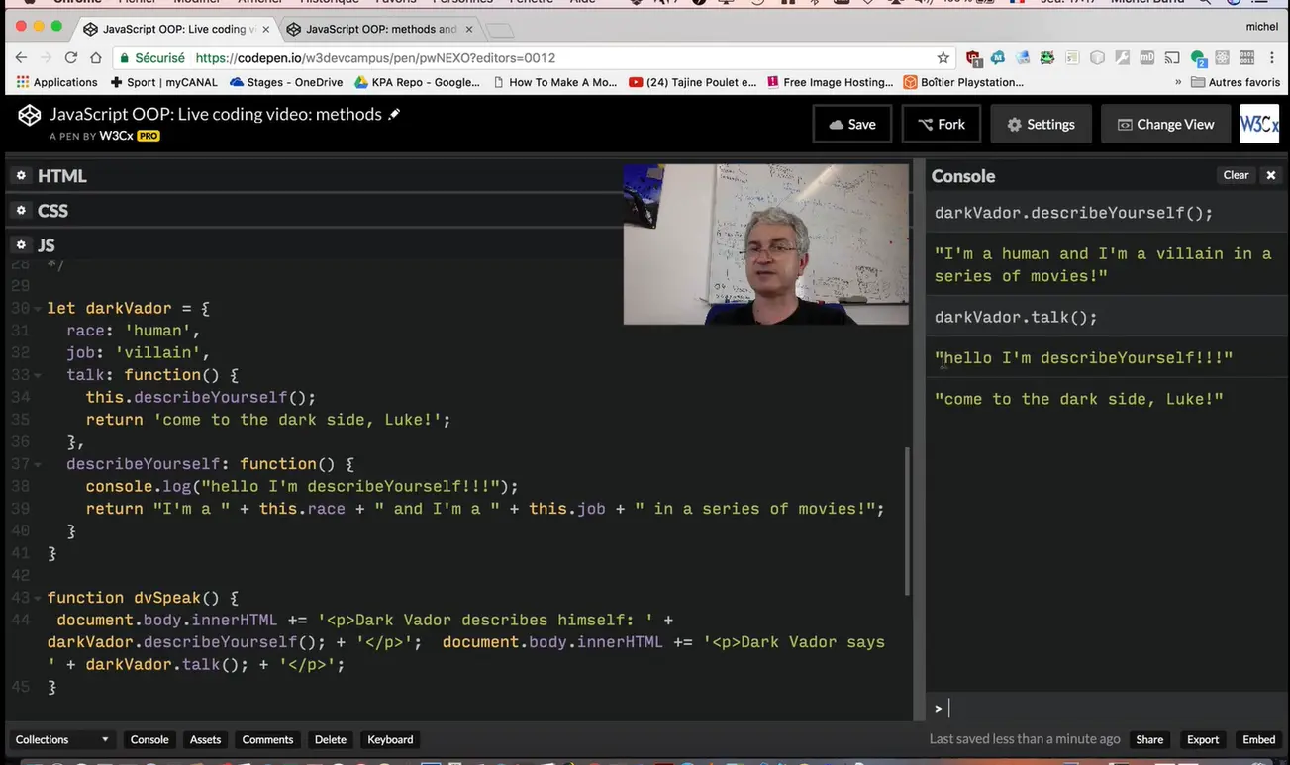Open the Change View menu
Screen dimensions: 1290x765
(1165, 124)
